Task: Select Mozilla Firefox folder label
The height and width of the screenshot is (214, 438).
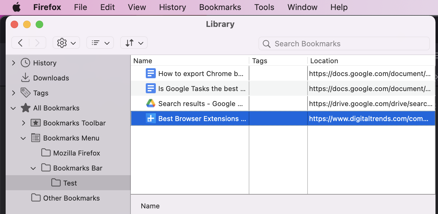Action: click(x=77, y=153)
